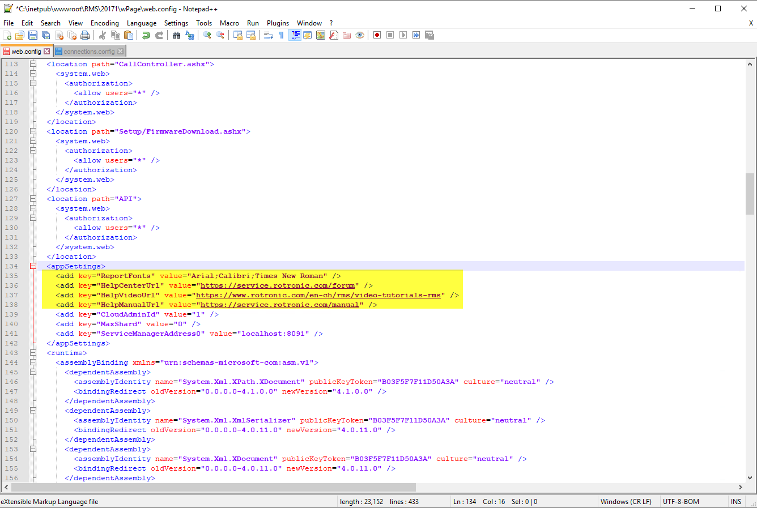Print the document using printer icon
The width and height of the screenshot is (757, 508).
(x=85, y=35)
